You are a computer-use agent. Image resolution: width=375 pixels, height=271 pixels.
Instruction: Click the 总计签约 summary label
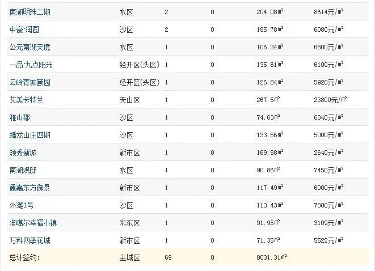pyautogui.click(x=25, y=258)
